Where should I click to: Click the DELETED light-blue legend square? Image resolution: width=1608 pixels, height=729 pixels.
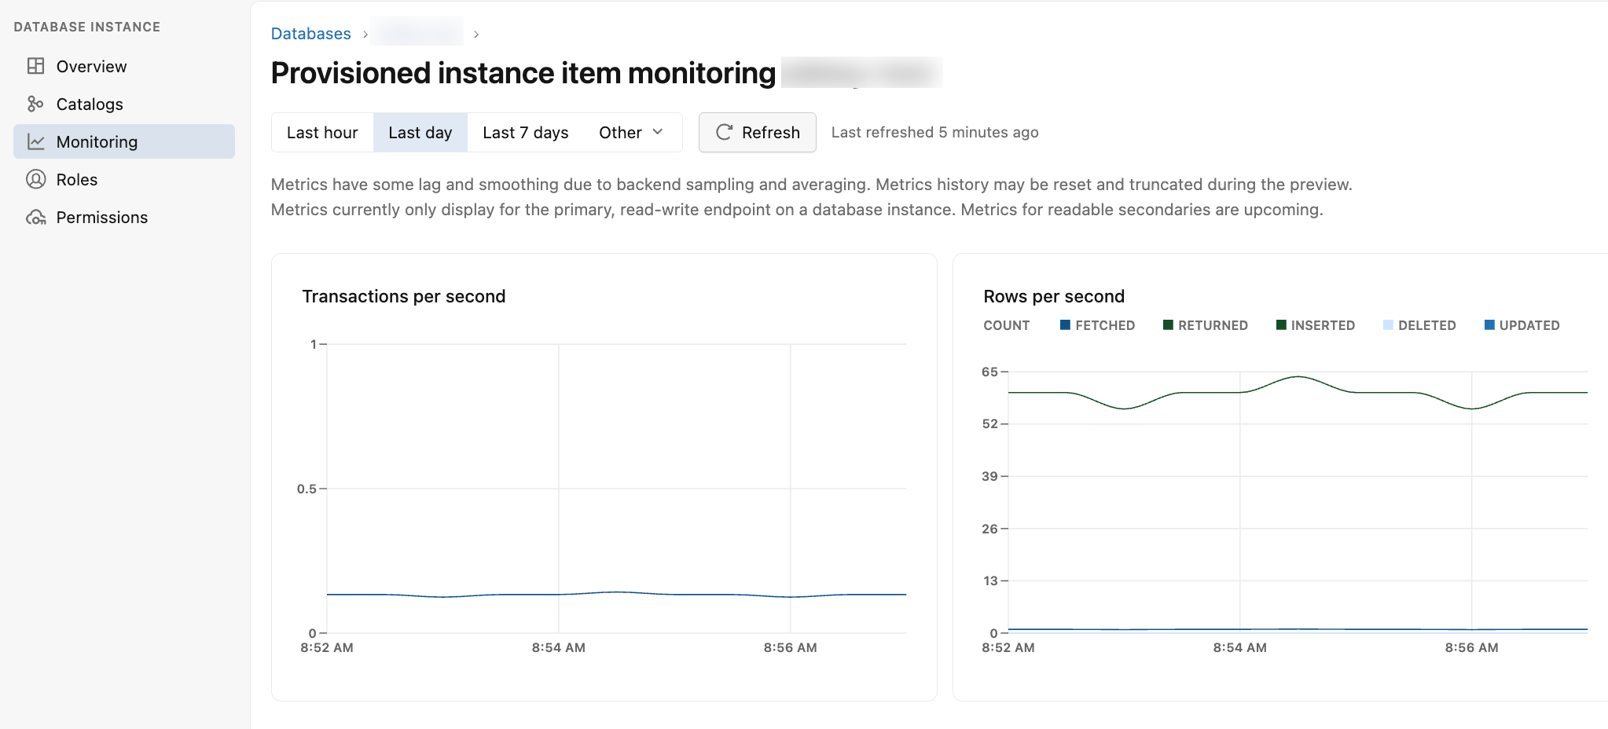click(1388, 324)
